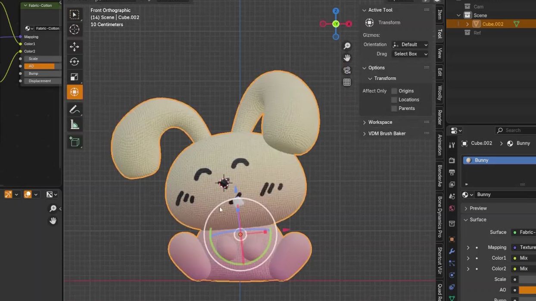The image size is (536, 301).
Task: Open Modifier Properties wrench icon
Action: [x=452, y=251]
